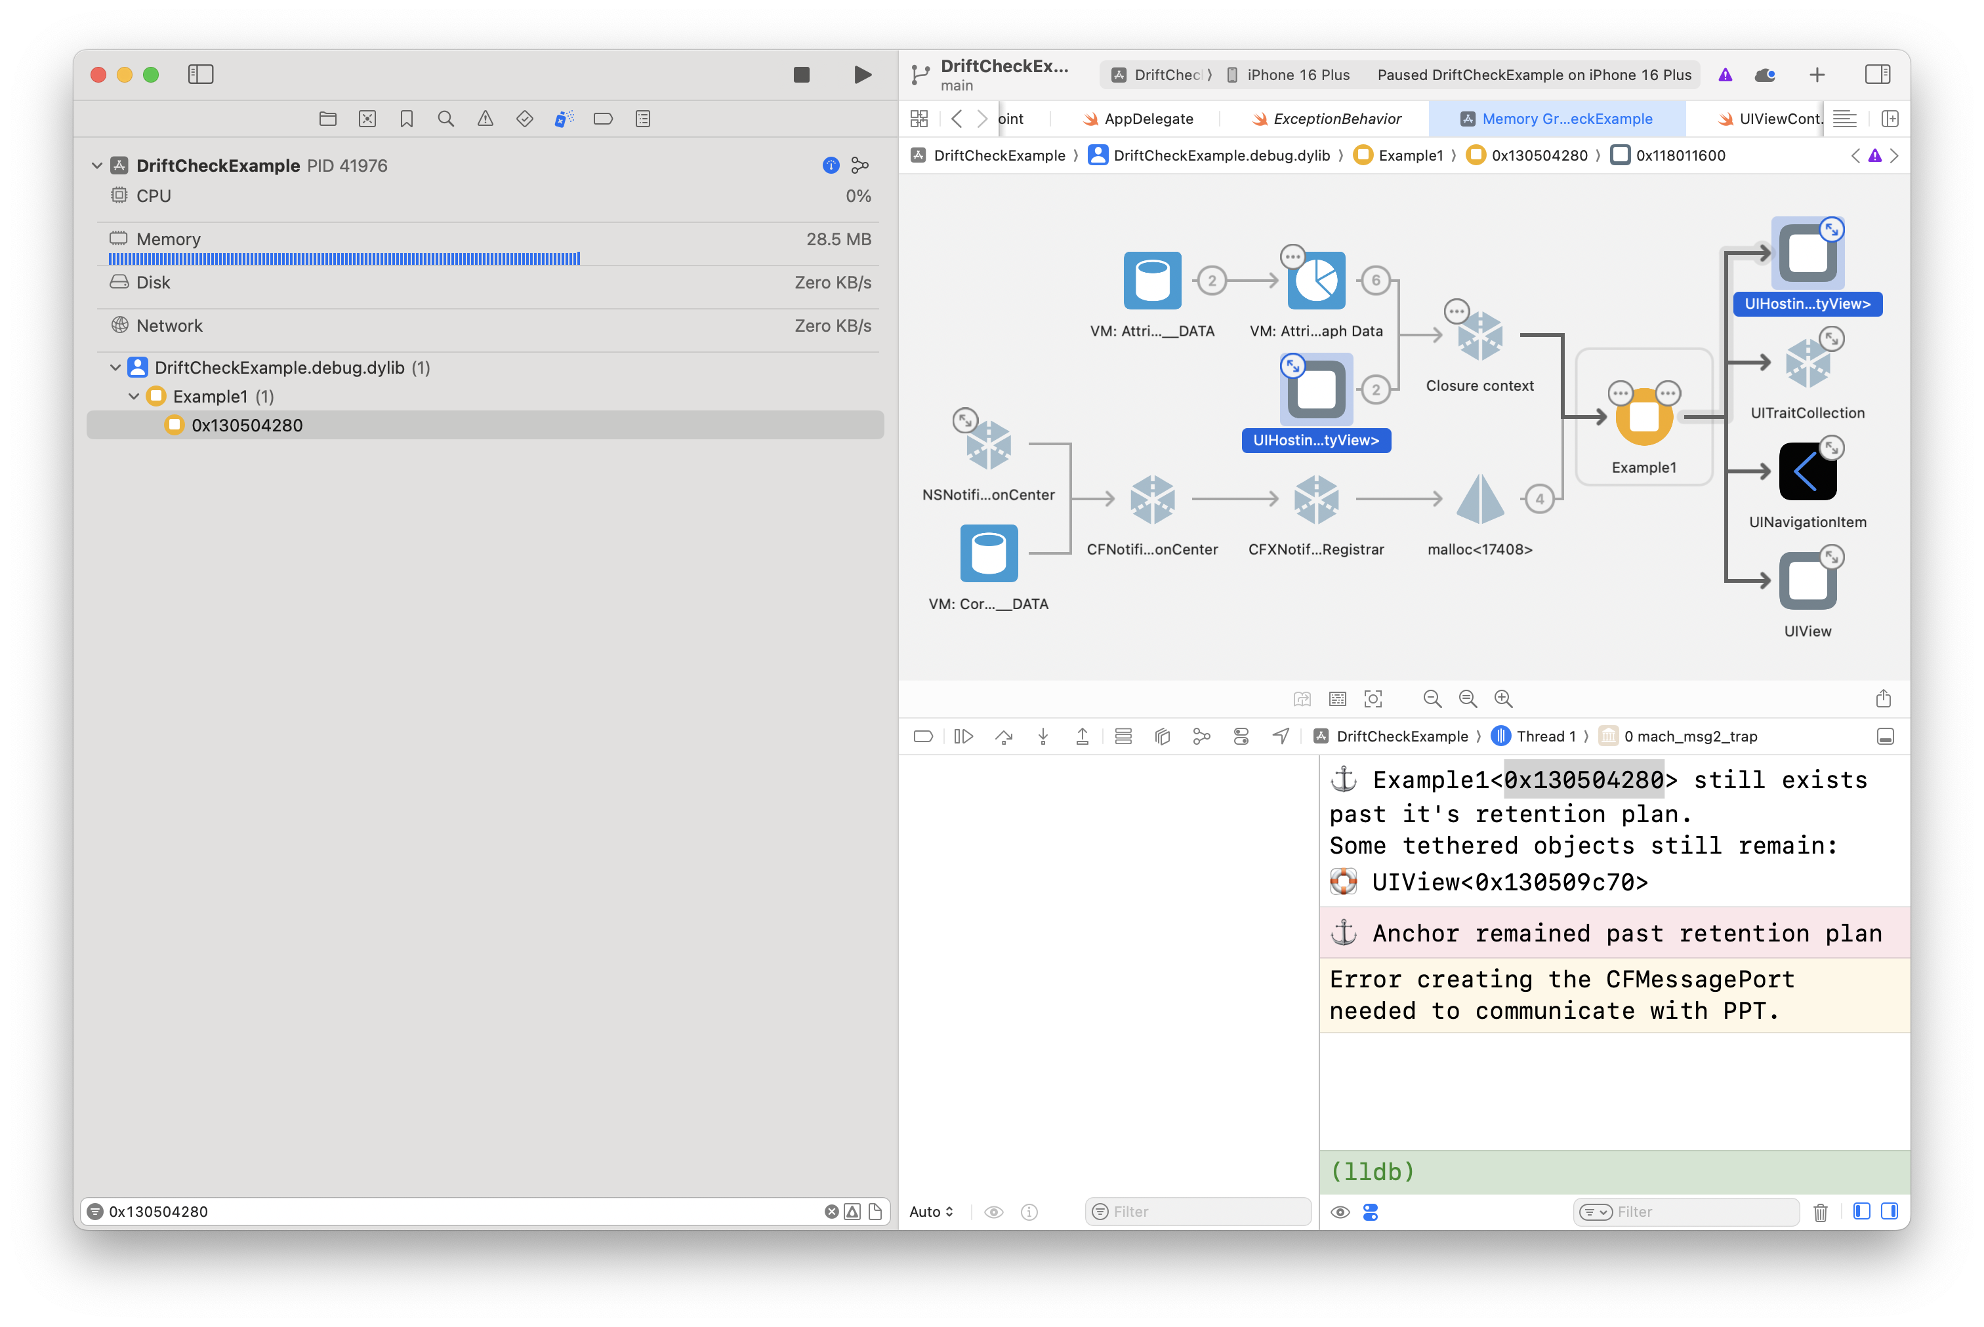Click the trash icon to clear console
Screen dimensions: 1984x1327
[x=1820, y=1212]
